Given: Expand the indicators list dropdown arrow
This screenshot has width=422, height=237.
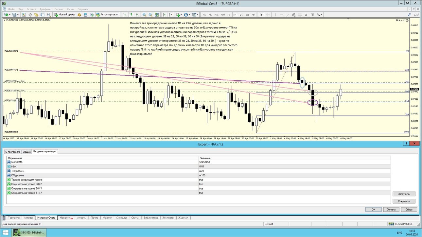Looking at the screenshot, I should coord(181,15).
